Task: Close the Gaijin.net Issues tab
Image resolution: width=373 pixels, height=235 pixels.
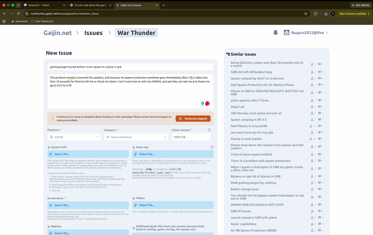Action: pos(157,5)
